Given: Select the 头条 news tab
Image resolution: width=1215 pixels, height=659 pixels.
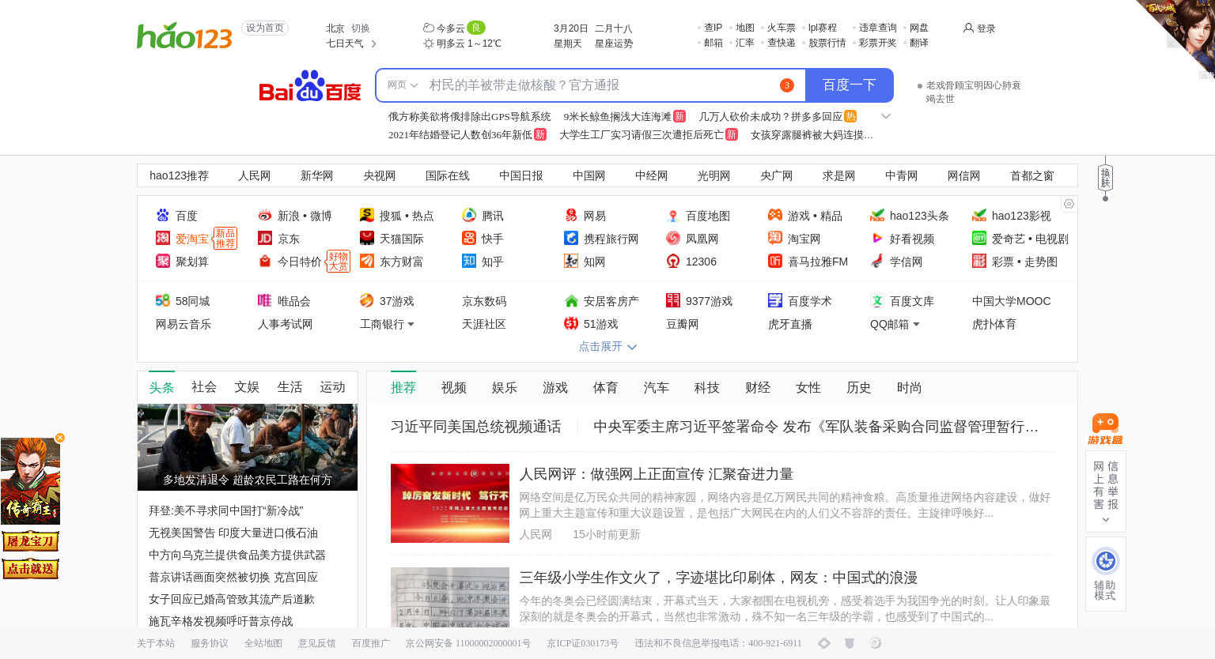Looking at the screenshot, I should click(x=161, y=387).
